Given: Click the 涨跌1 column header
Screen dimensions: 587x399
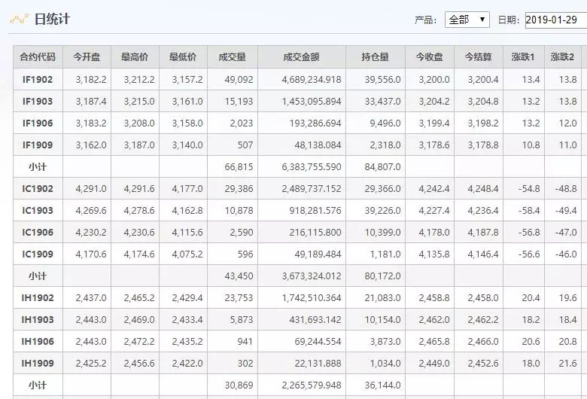Looking at the screenshot, I should coord(522,57).
